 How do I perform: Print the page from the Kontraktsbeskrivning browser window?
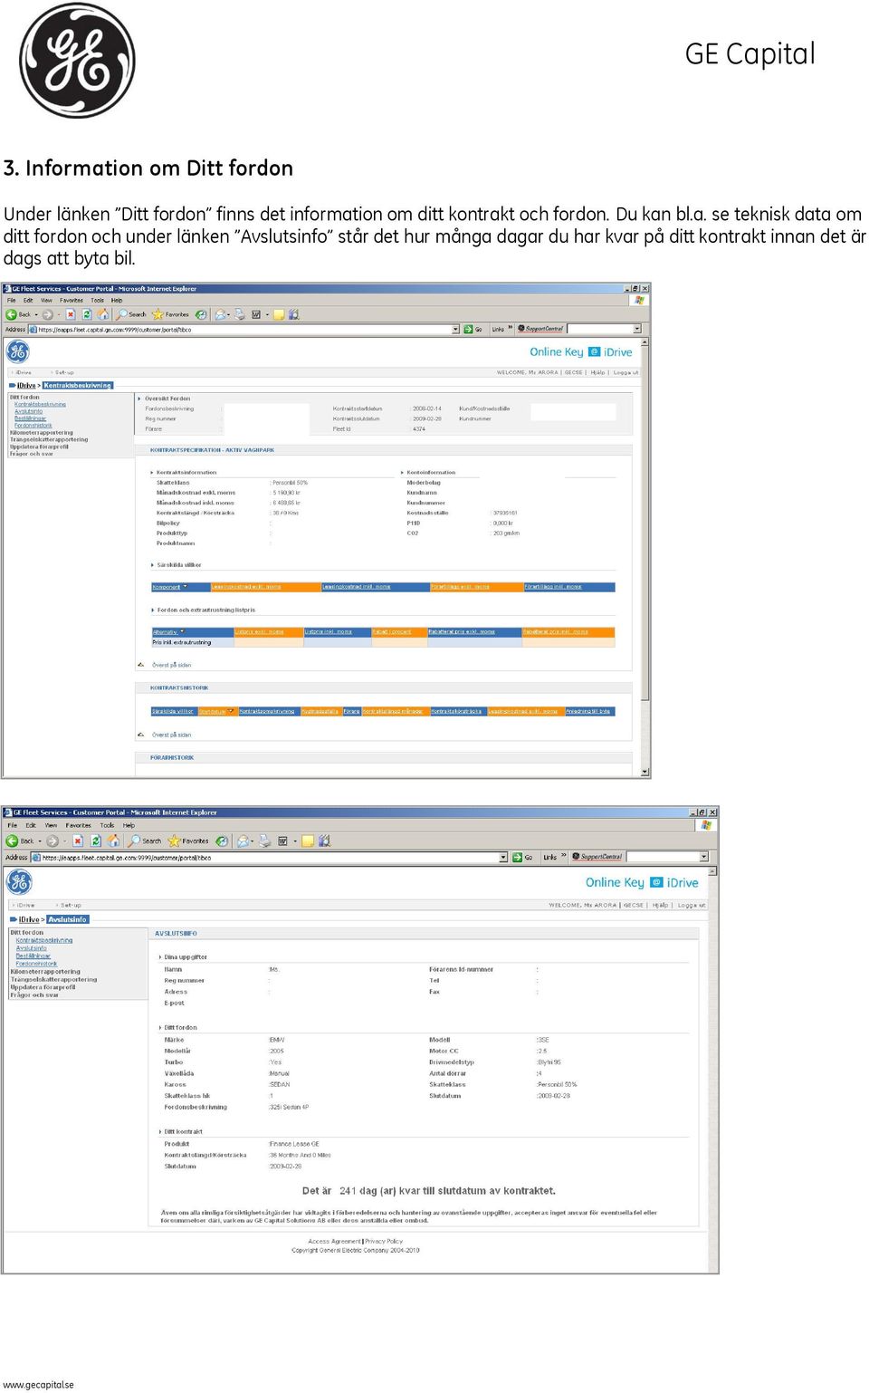pyautogui.click(x=240, y=314)
